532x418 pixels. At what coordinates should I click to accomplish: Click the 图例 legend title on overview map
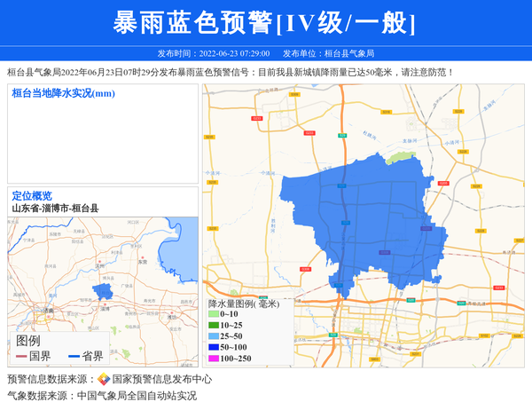tap(27, 341)
